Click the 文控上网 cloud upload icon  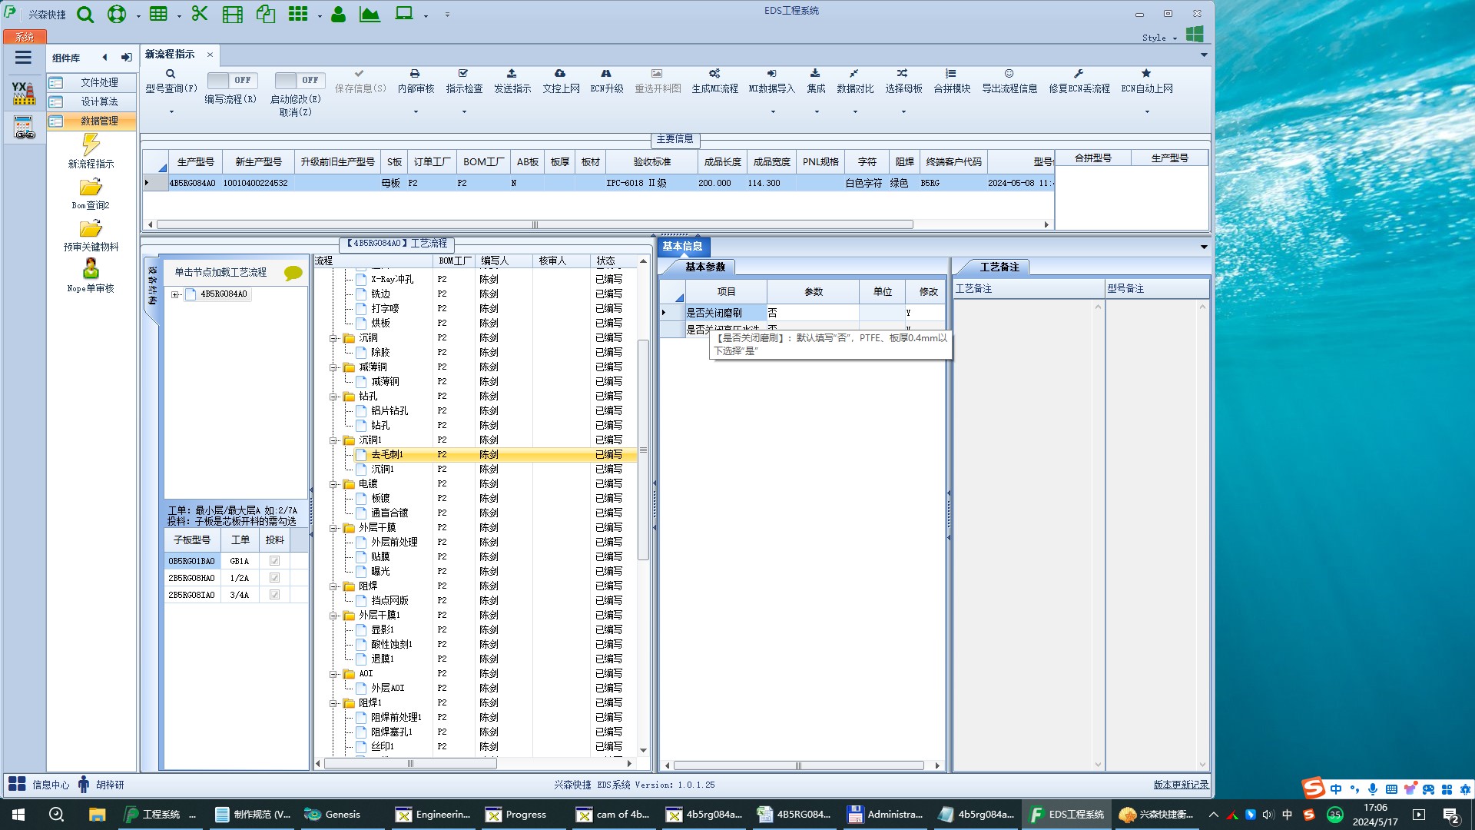coord(560,74)
